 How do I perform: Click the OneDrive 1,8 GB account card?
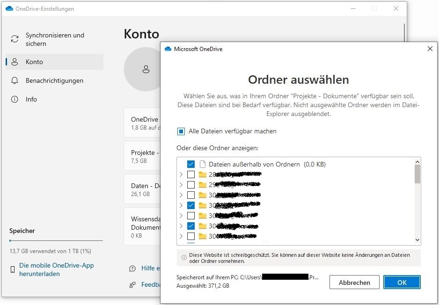pos(142,123)
